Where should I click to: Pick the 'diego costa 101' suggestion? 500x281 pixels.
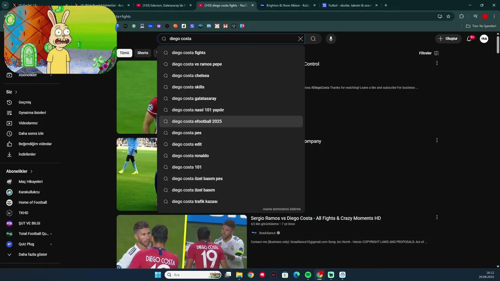coord(231,167)
